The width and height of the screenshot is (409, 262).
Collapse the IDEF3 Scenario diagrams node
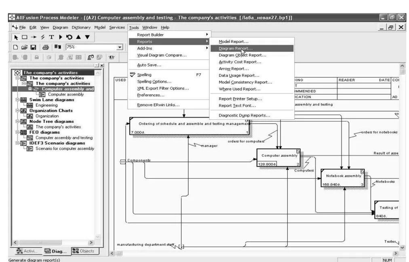click(17, 143)
